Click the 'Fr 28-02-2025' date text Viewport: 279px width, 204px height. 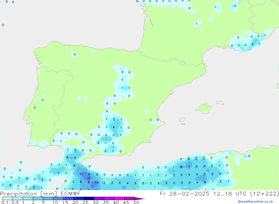[x=184, y=194]
